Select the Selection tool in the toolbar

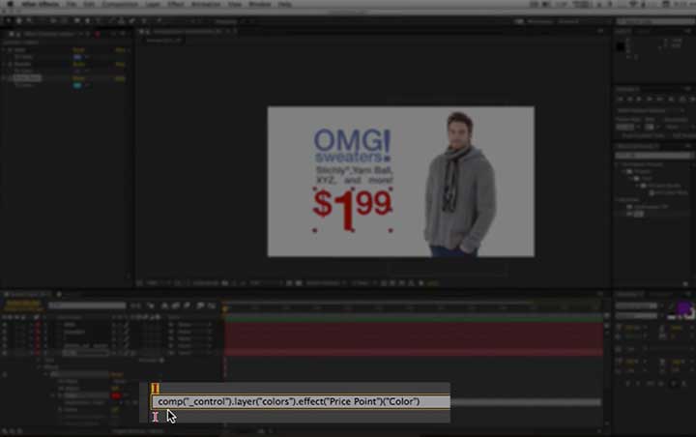pos(8,21)
